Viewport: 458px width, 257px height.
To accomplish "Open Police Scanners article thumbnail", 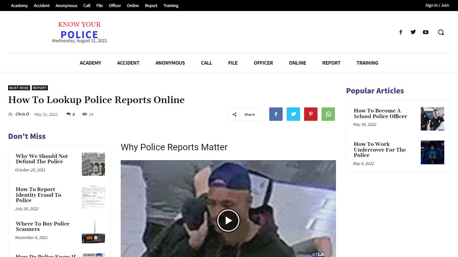I will point(93,232).
